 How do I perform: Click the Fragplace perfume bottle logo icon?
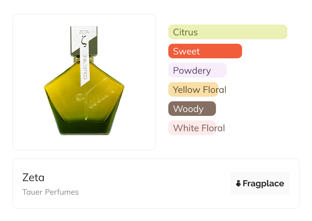(x=238, y=183)
